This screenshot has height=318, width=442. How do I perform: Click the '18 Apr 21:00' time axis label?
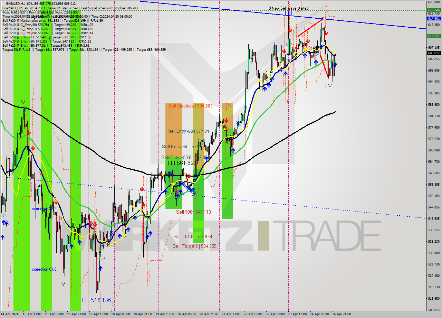pos(143,315)
